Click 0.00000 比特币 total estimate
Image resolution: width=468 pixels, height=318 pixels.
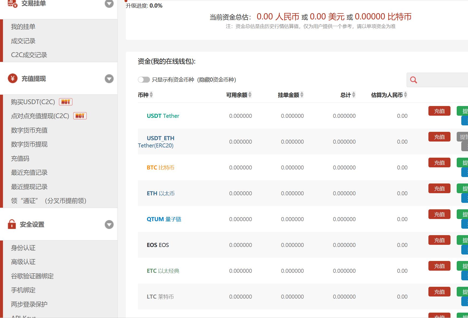tap(383, 17)
